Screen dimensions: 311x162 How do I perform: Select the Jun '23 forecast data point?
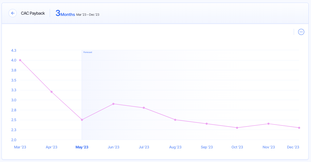113,104
